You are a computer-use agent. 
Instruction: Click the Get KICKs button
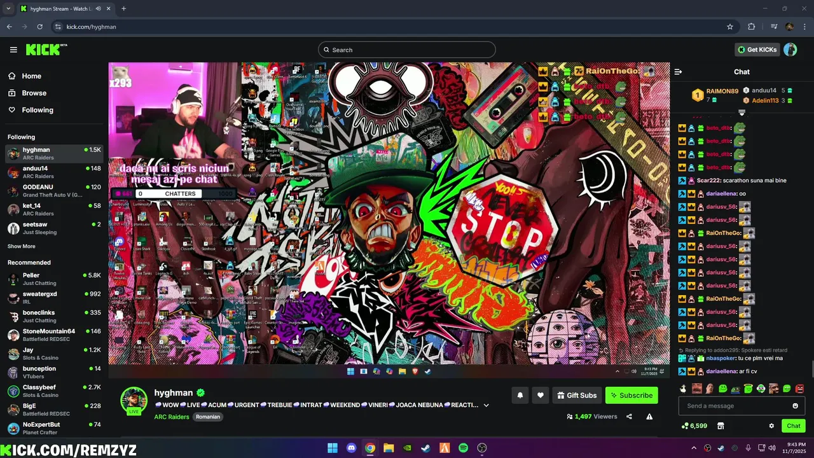pyautogui.click(x=757, y=50)
